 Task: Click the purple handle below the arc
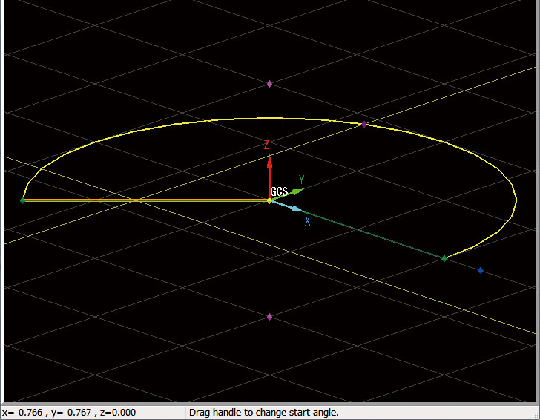270,317
